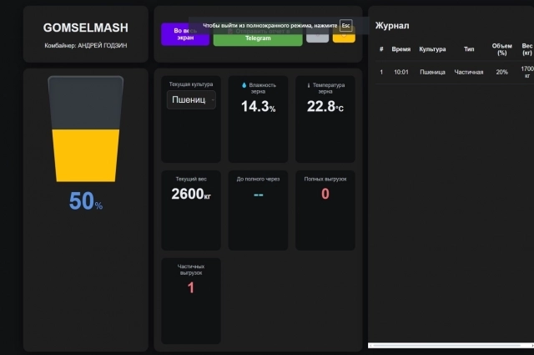Click the current weight 2600 кг card
Screen dimensions: 534x355
[x=191, y=194]
